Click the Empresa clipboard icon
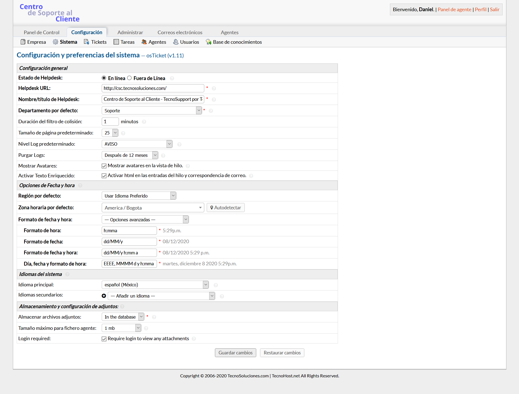Image resolution: width=519 pixels, height=394 pixels. point(23,42)
